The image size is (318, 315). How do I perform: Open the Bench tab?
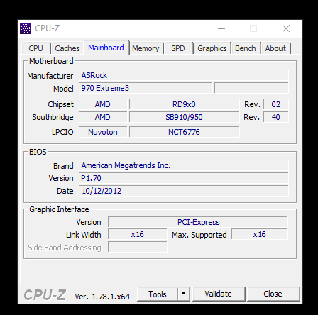(246, 48)
